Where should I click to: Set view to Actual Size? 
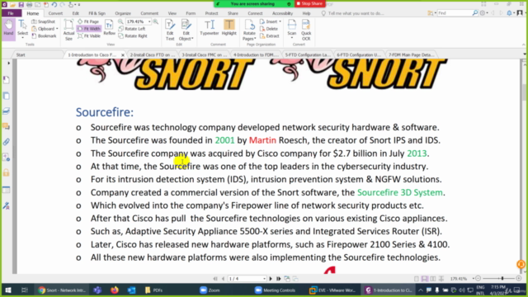pos(68,30)
